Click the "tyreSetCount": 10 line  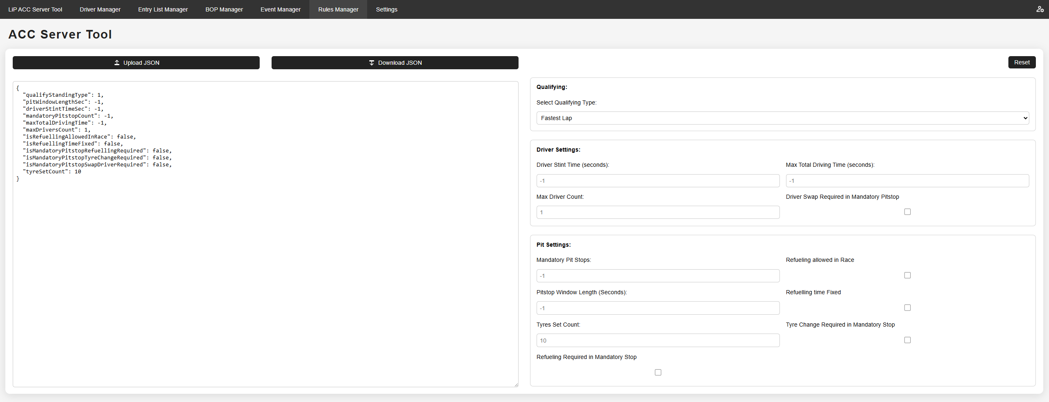click(x=52, y=172)
